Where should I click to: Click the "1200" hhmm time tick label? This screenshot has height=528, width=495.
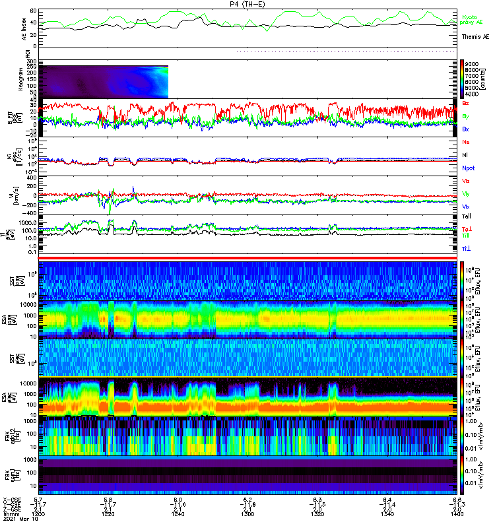[38, 514]
